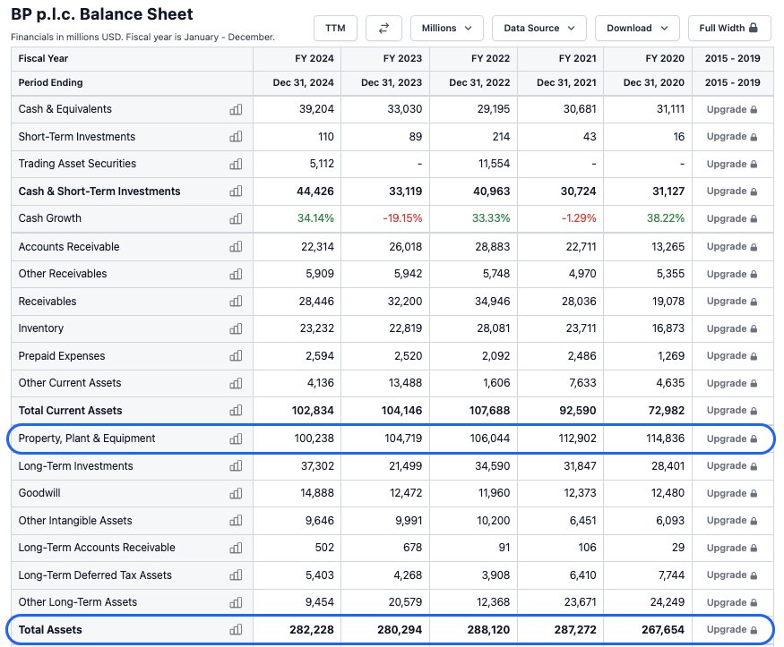The width and height of the screenshot is (784, 647).
Task: Select Total Assets value 267,654
Action: 662,629
